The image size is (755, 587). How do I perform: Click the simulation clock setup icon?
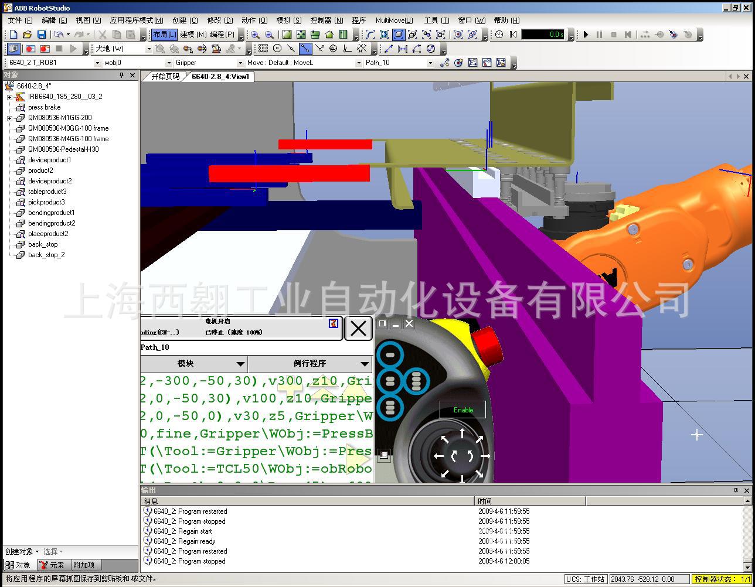pyautogui.click(x=499, y=35)
